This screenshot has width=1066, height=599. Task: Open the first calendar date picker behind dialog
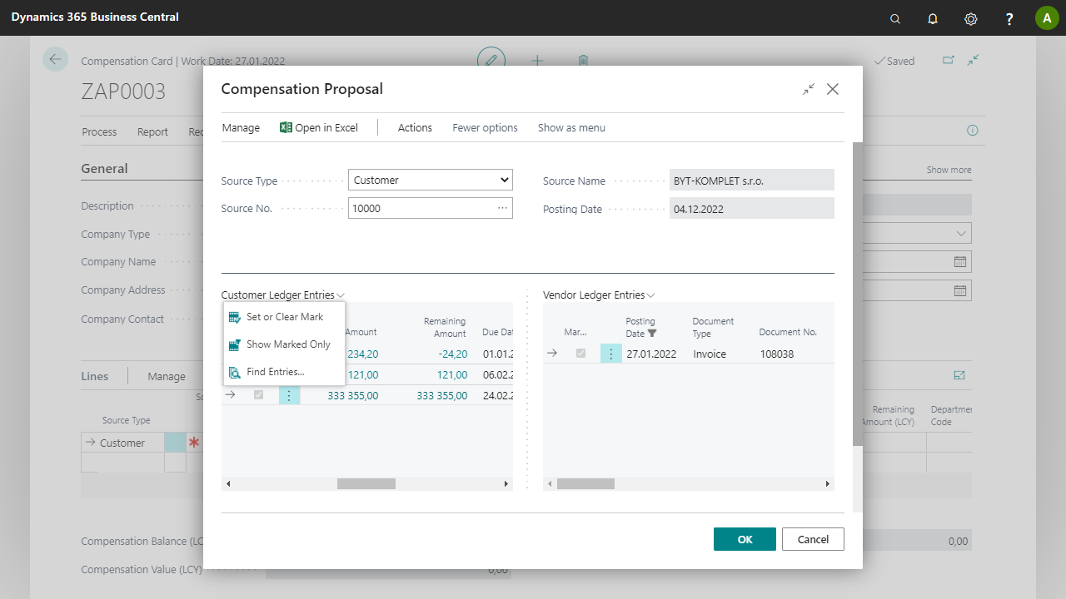960,261
